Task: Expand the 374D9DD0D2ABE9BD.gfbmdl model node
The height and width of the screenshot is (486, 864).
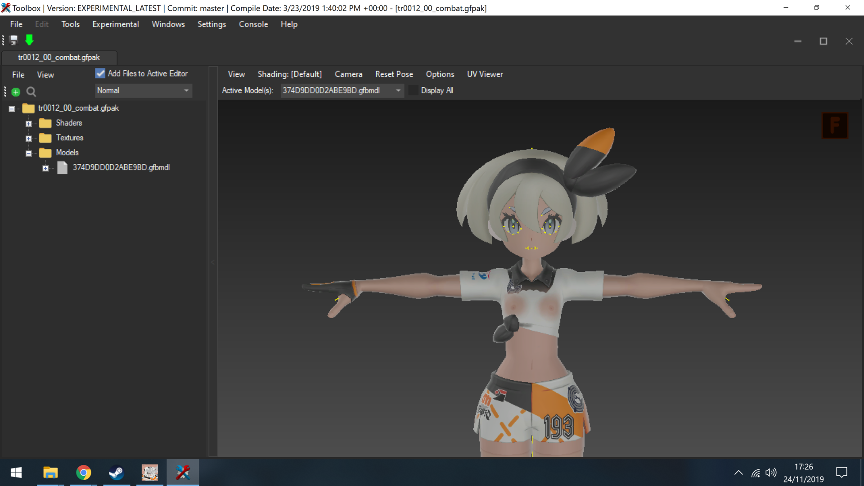Action: click(x=45, y=168)
